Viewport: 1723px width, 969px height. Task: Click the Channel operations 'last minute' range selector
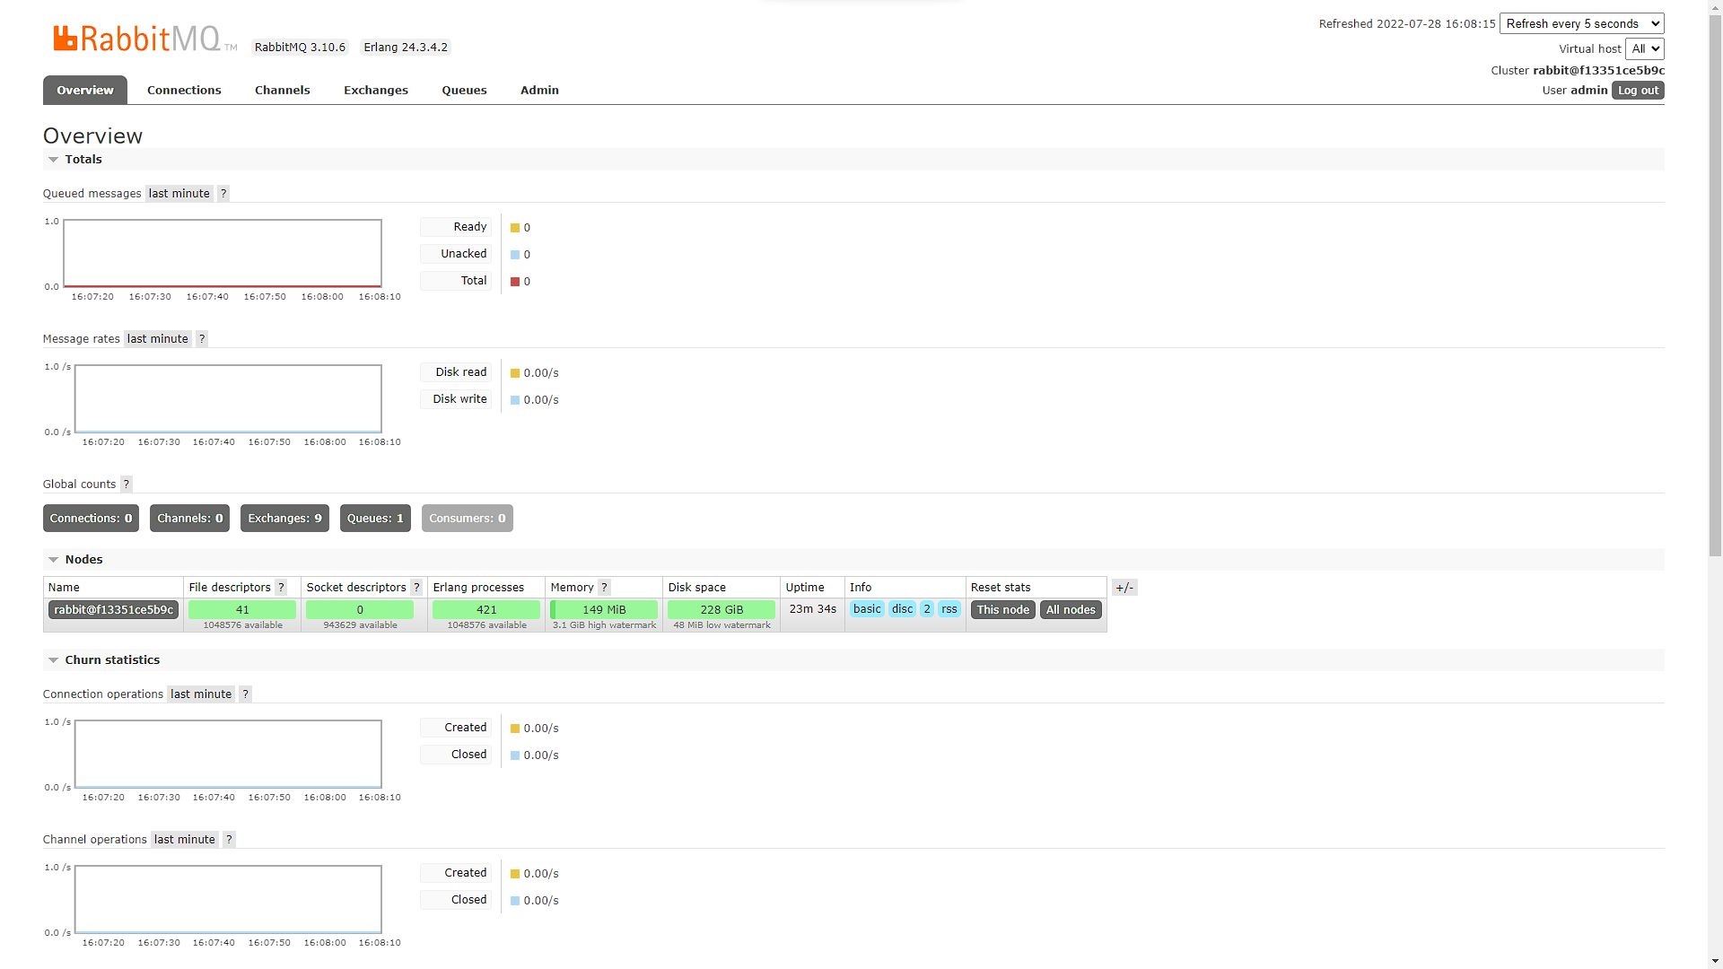pos(184,840)
